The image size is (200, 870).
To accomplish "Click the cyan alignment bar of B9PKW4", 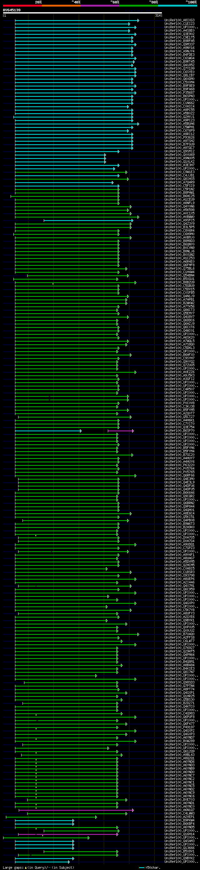I will [44, 820].
